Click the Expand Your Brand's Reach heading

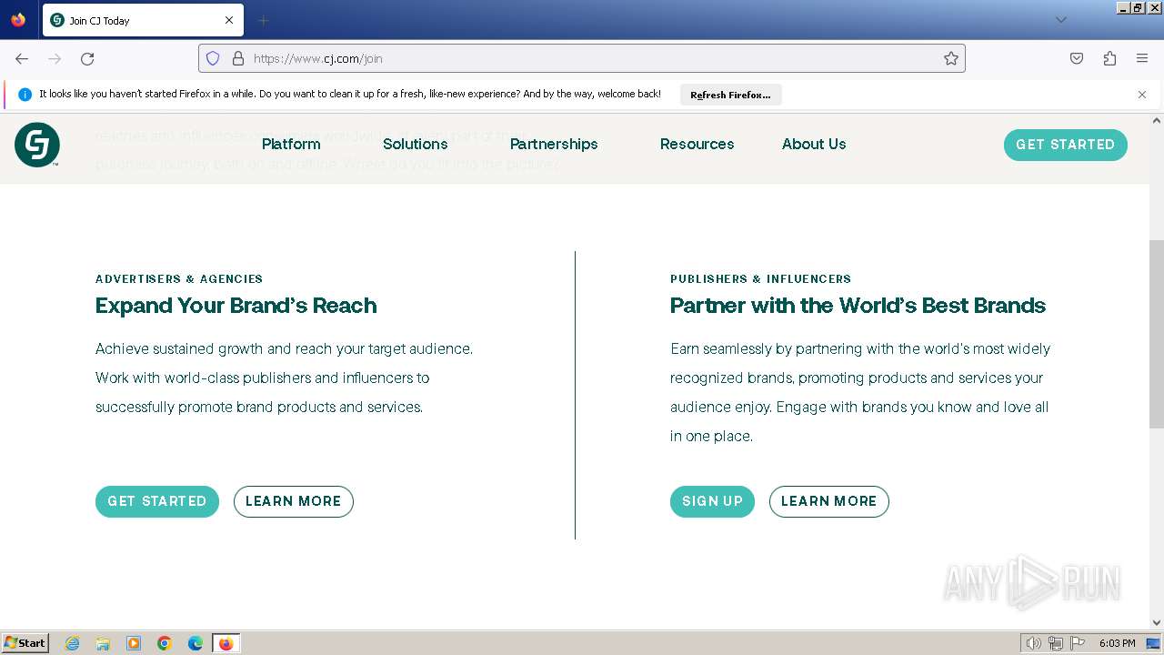coord(236,306)
